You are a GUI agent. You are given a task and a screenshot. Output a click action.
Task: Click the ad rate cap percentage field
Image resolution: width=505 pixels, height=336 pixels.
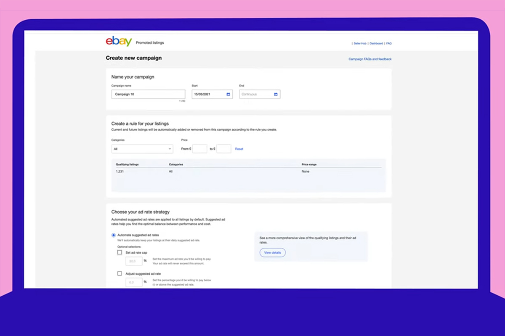point(133,261)
